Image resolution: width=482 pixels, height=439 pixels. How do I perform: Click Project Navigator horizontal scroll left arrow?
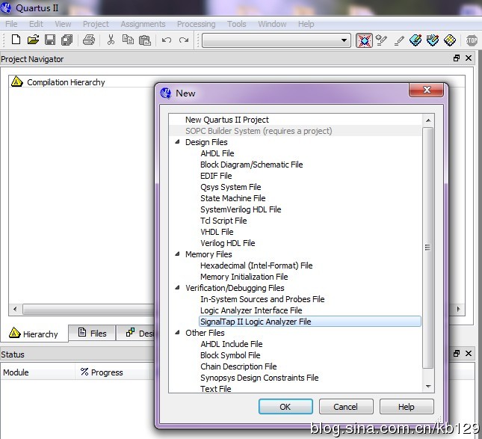pos(15,309)
